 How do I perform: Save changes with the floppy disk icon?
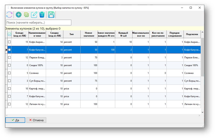51,14
